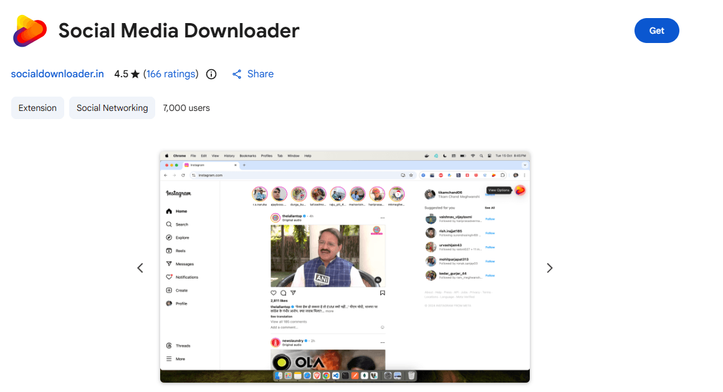This screenshot has width=723, height=392.
Task: Click the "Add a comment..." field in preview
Action: 284,327
